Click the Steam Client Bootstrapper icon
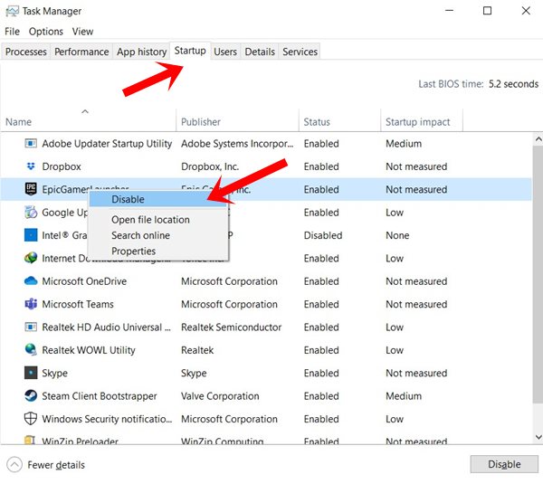The image size is (543, 484). [x=31, y=395]
